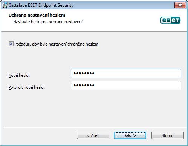Focus the 'Nové heslo' password field
This screenshot has width=188, height=146.
(x=126, y=73)
